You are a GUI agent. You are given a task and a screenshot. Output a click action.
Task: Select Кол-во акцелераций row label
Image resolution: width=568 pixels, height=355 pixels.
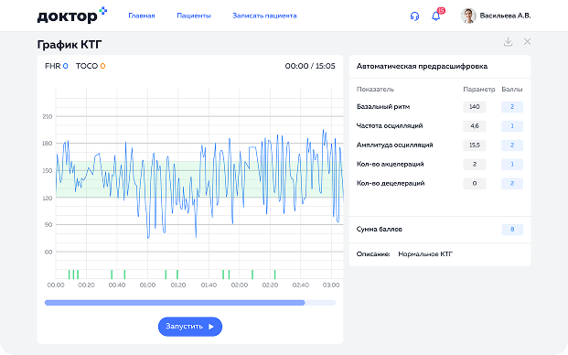coord(391,164)
